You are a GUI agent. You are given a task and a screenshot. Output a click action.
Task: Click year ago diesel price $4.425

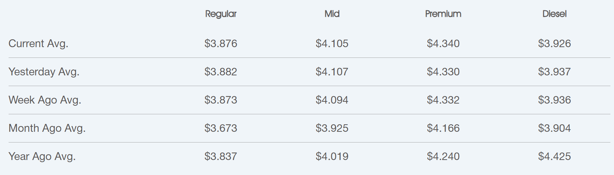(555, 156)
